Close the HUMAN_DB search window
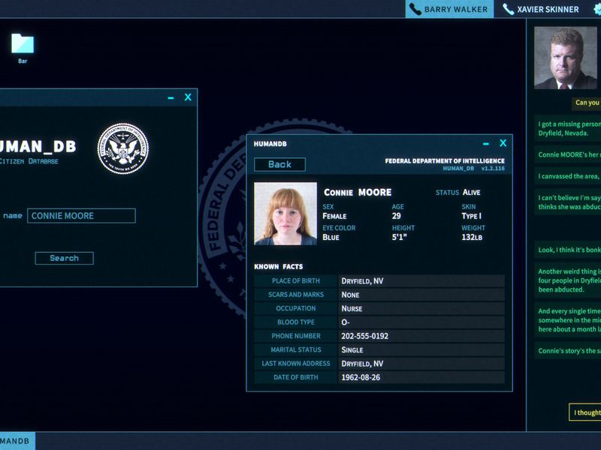Image resolution: width=601 pixels, height=450 pixels. (x=188, y=97)
